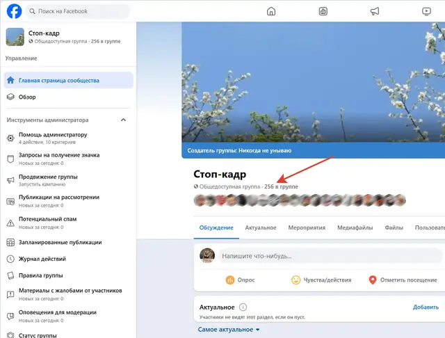This screenshot has height=338, width=445.
Task: Switch to the Обсуждение tab
Action: (216, 227)
